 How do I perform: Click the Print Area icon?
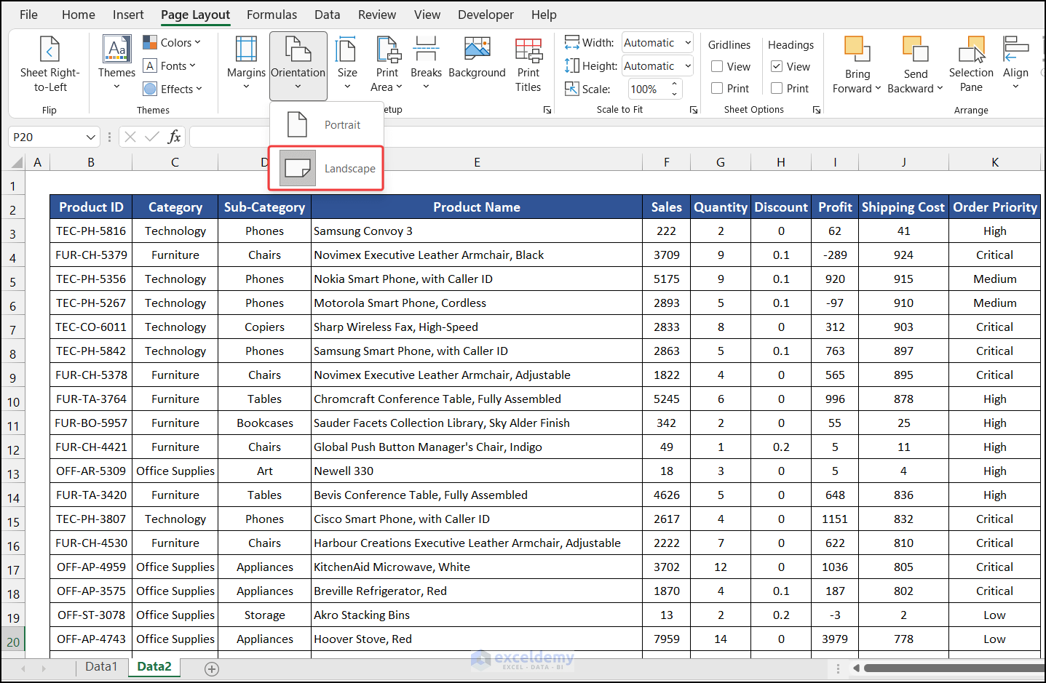387,50
